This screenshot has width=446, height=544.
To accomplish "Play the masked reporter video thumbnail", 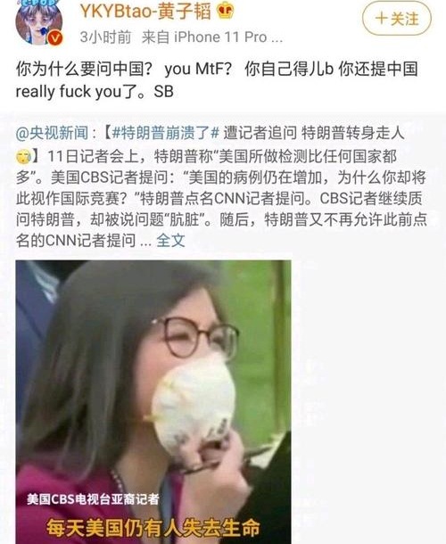I will pyautogui.click(x=153, y=401).
